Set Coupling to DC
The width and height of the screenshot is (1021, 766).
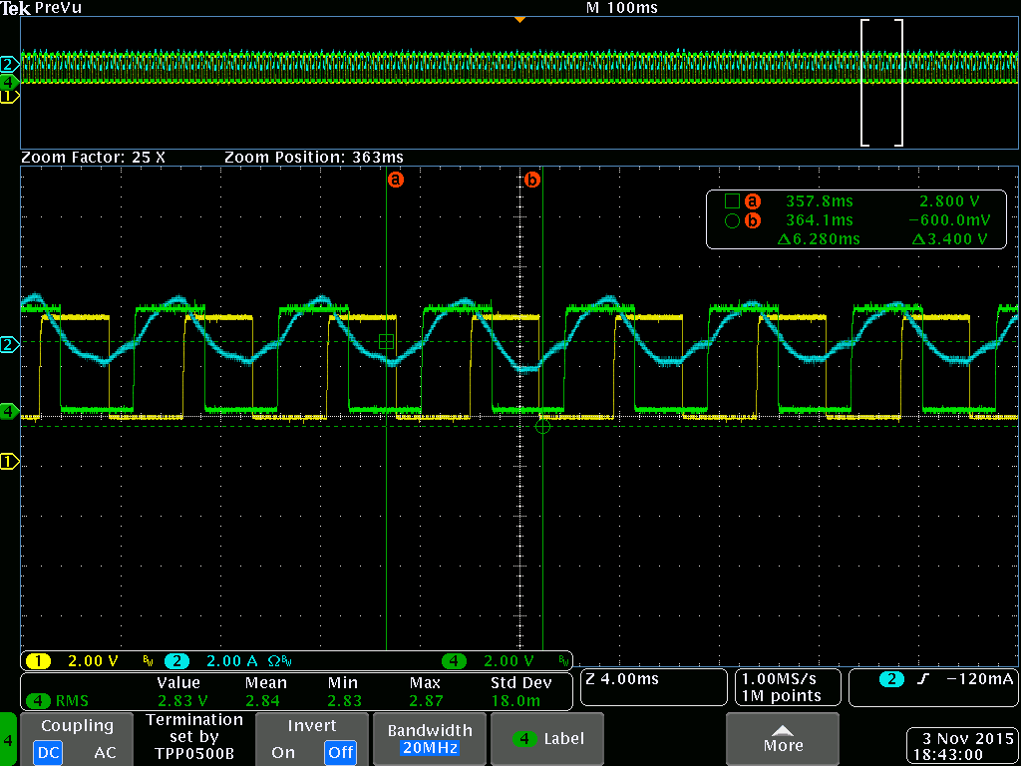tap(51, 752)
